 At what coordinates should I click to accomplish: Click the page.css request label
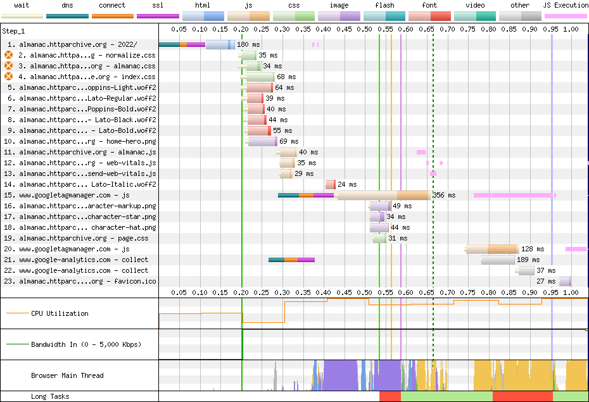pyautogui.click(x=76, y=238)
